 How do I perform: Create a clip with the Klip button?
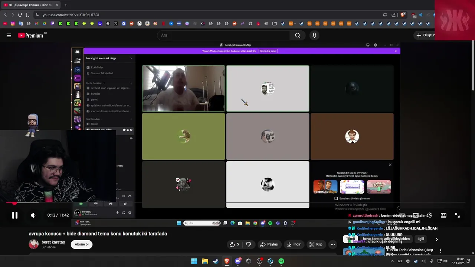pyautogui.click(x=316, y=244)
